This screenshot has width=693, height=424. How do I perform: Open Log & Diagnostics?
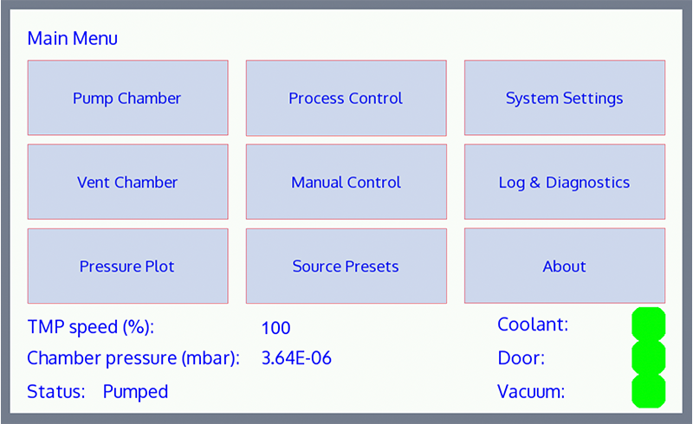click(x=564, y=182)
